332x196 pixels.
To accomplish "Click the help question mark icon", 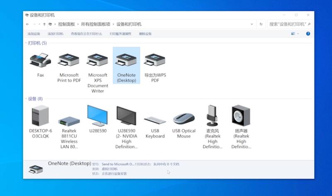I will point(308,33).
